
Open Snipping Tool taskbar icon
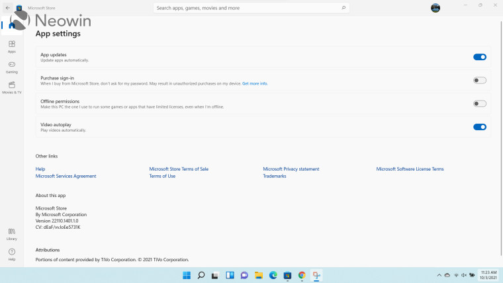click(x=316, y=275)
